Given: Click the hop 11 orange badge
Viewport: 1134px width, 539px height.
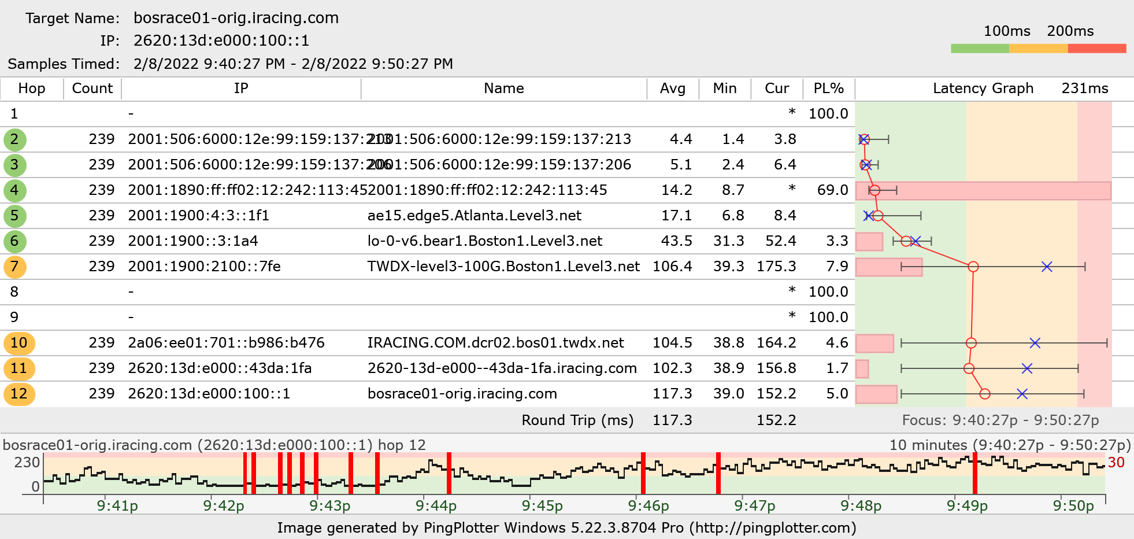Looking at the screenshot, I should pos(19,368).
